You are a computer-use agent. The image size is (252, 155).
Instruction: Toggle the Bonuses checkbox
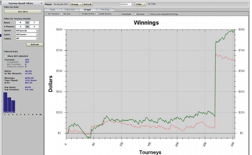pos(135,14)
